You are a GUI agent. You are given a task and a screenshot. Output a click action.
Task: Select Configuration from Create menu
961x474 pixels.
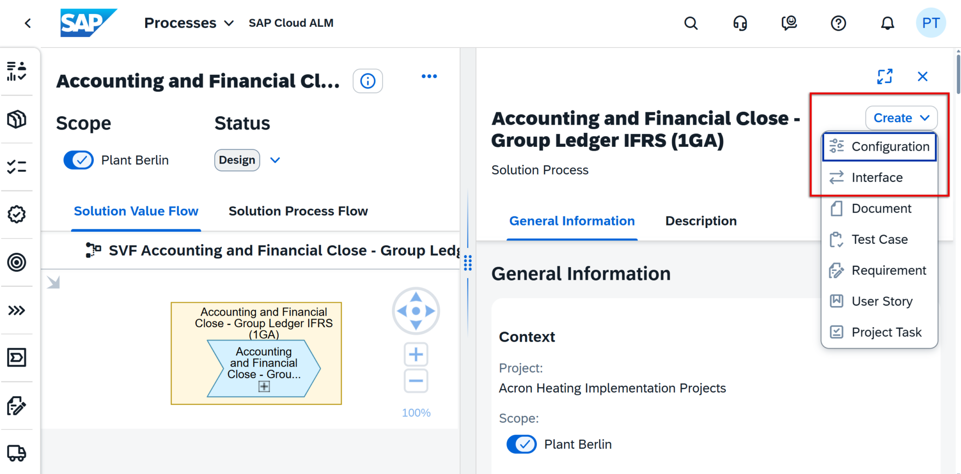[879, 147]
